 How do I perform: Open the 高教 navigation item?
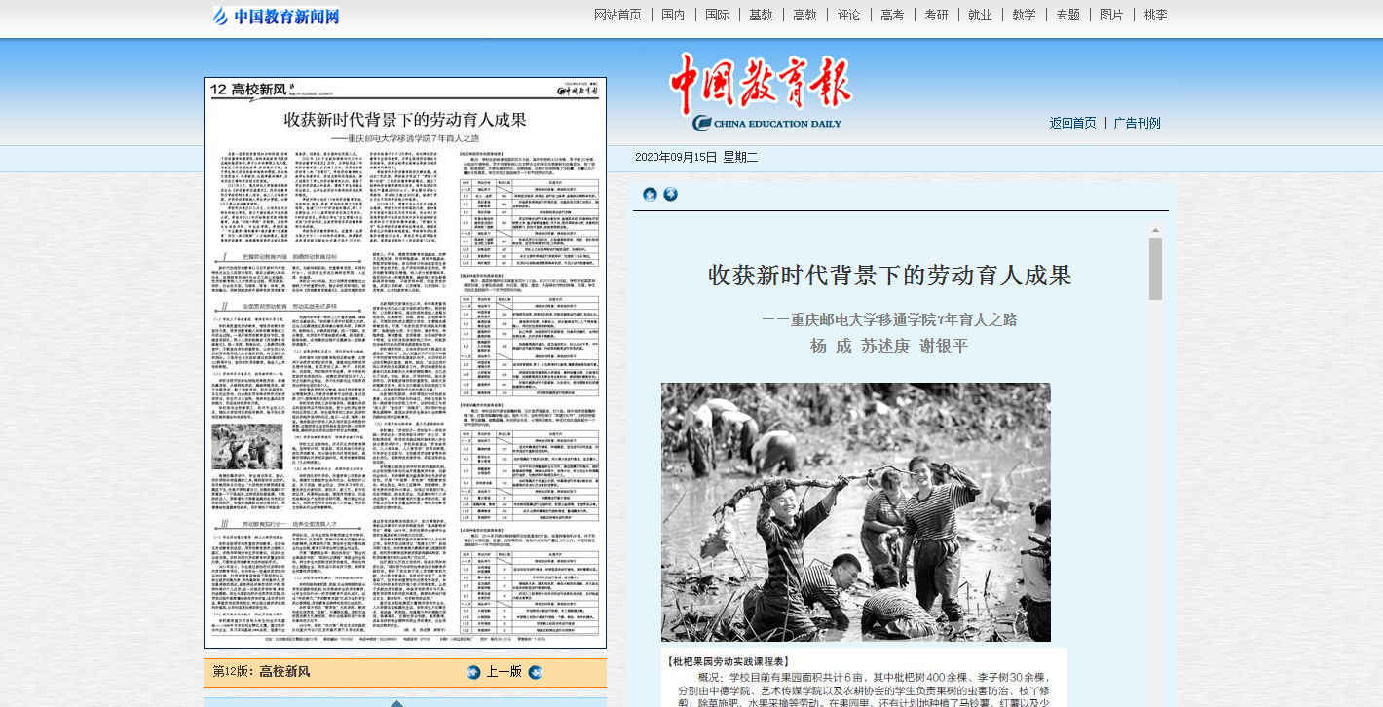pyautogui.click(x=804, y=15)
